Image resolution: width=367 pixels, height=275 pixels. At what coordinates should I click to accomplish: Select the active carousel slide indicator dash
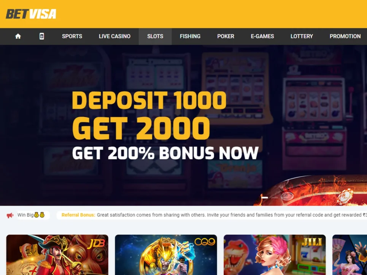(x=265, y=198)
